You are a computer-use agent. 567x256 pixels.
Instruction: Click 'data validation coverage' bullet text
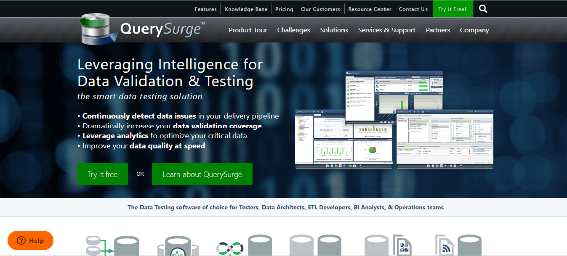tap(217, 126)
